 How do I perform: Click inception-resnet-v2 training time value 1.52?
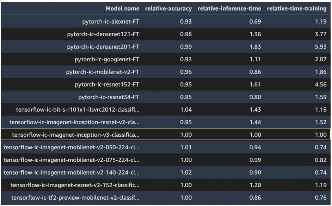click(321, 122)
